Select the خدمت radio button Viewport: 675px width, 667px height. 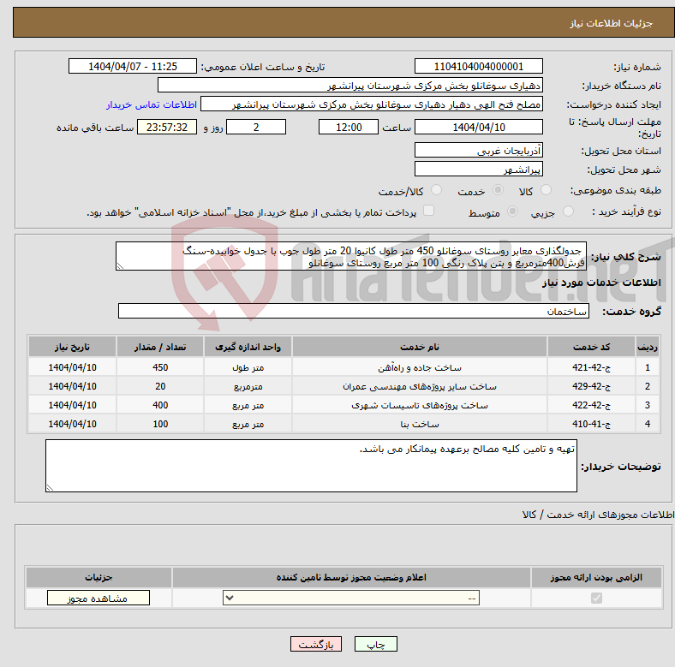[x=498, y=190]
